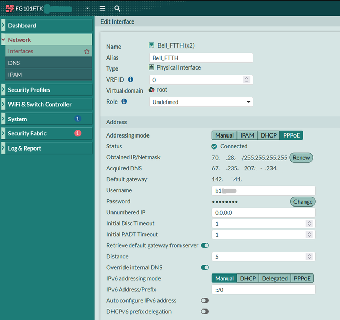Click the Change password button
The height and width of the screenshot is (320, 340).
click(x=302, y=202)
